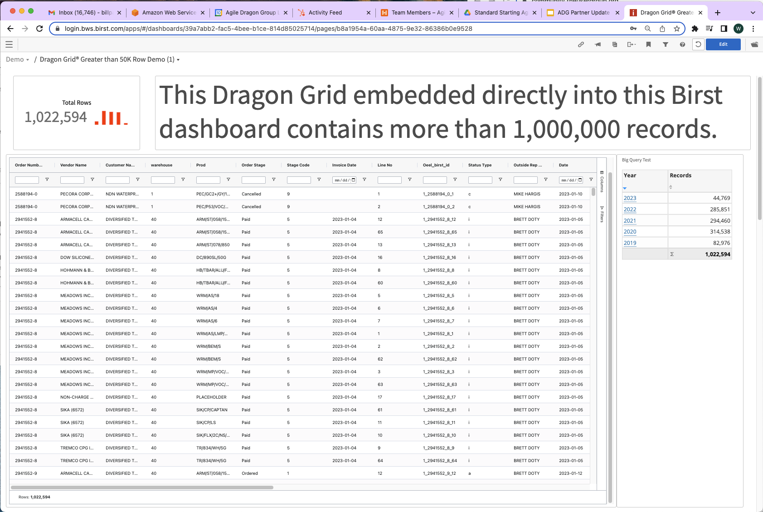This screenshot has height=512, width=763.
Task: Switch to the ADG Partner Update tab
Action: pyautogui.click(x=583, y=13)
